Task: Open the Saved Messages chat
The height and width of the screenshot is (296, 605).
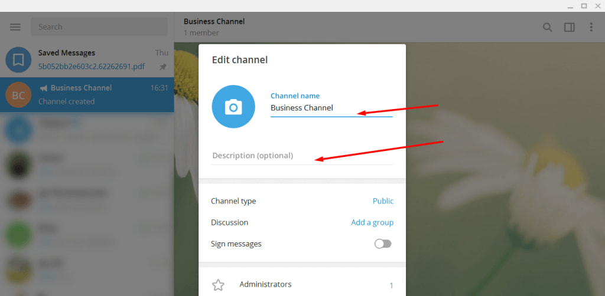Action: pyautogui.click(x=87, y=60)
